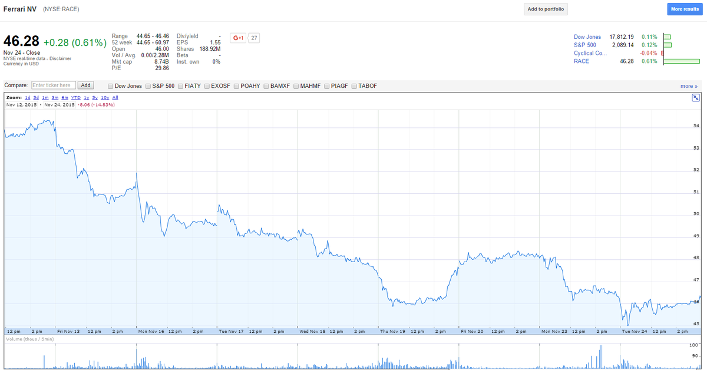The image size is (707, 370).
Task: Click the Mon Nov 23 date marker
Action: pos(554,331)
